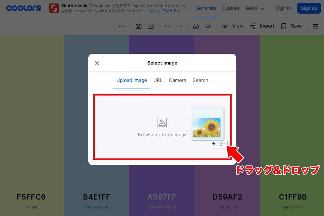Close the Select image dialog

pos(97,63)
